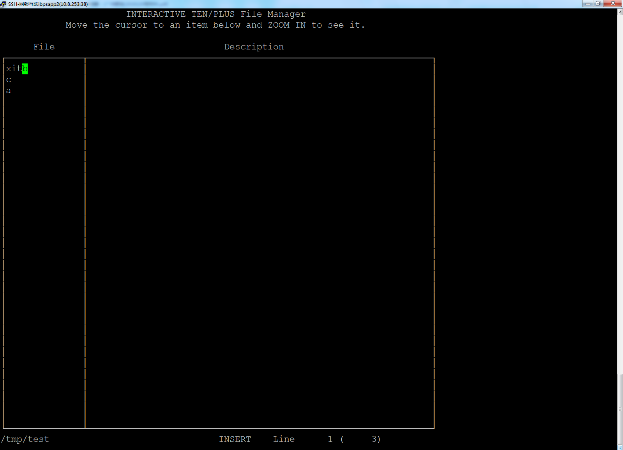Click the scrollbar thumb at the bottom

620,409
